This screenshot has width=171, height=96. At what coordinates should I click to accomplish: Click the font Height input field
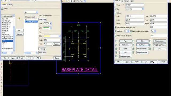click(52, 40)
